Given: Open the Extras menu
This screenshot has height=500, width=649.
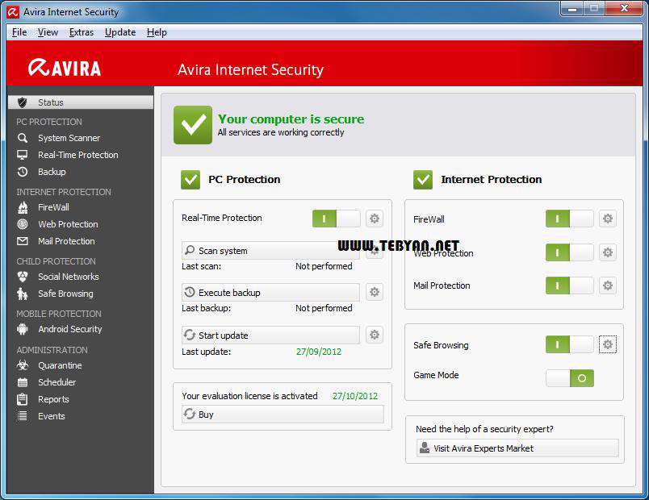Looking at the screenshot, I should click(x=82, y=32).
